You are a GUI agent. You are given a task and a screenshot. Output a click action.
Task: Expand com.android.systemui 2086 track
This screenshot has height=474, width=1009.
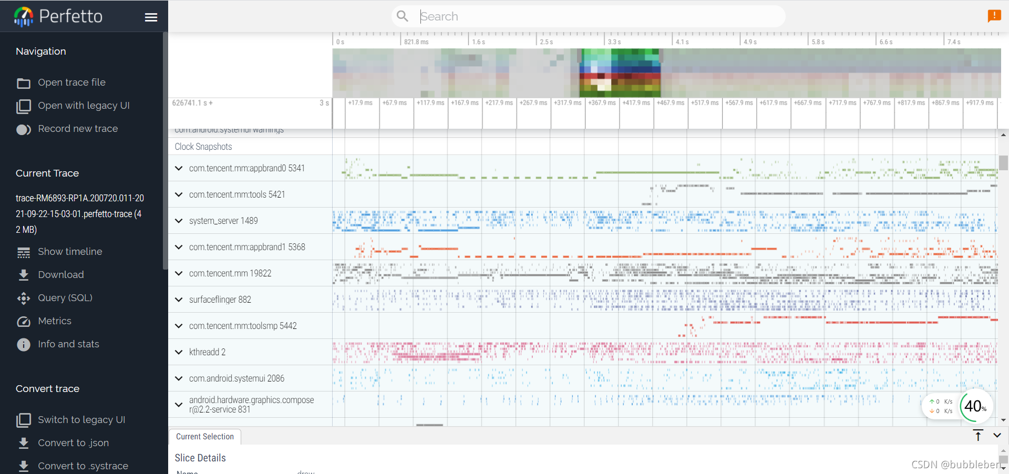click(x=179, y=378)
